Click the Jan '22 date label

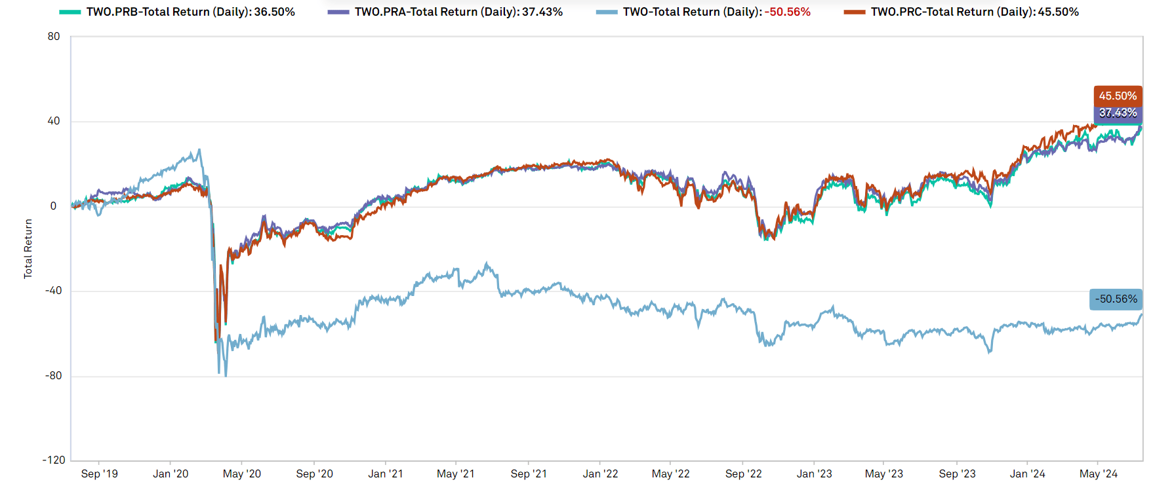click(600, 473)
